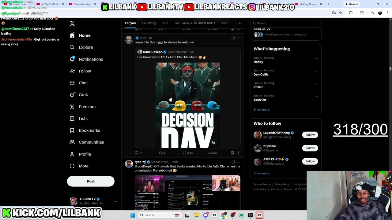Viewport: 392px width, 220px height.
Task: Follow izi prime
Action: point(310,148)
